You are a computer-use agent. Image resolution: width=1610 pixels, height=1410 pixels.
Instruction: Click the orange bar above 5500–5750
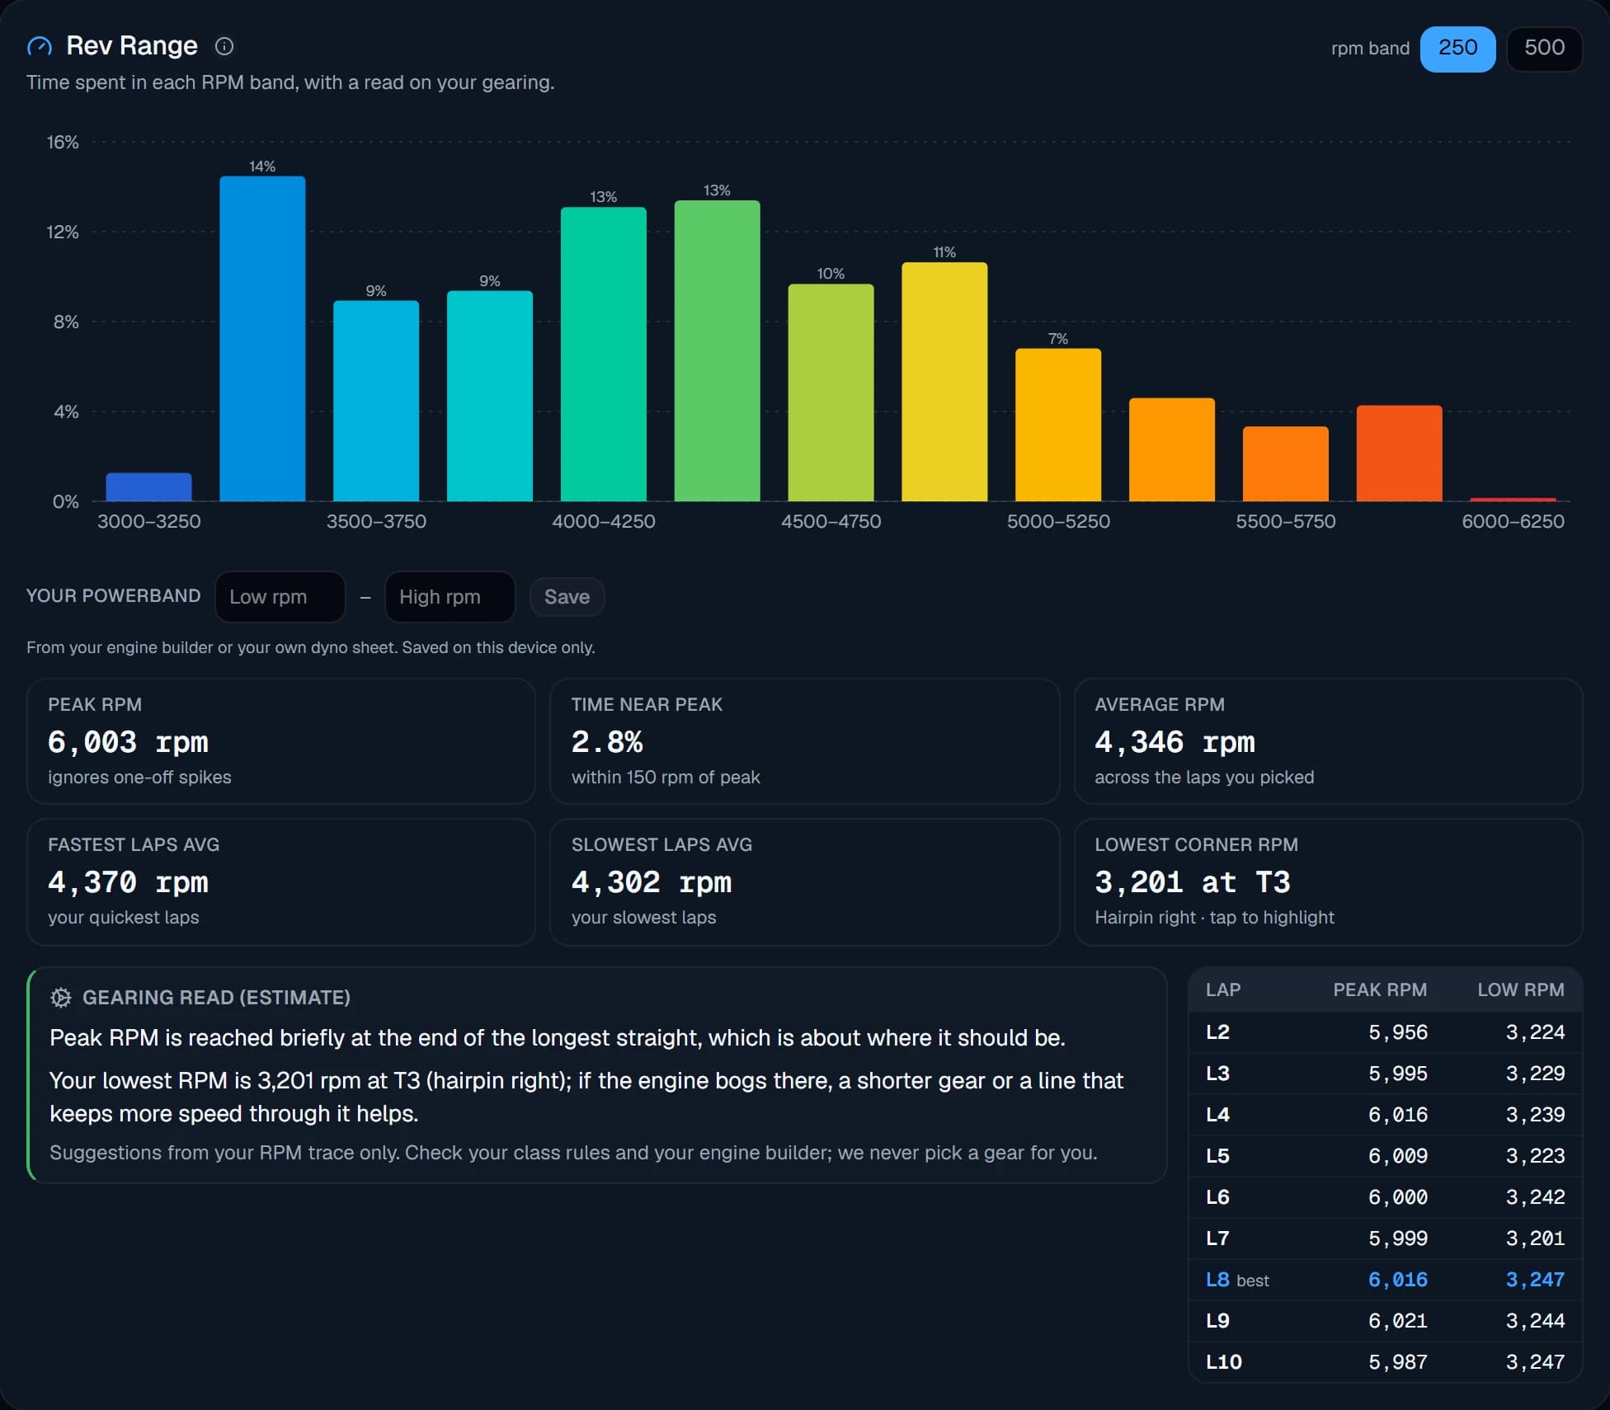(x=1286, y=464)
